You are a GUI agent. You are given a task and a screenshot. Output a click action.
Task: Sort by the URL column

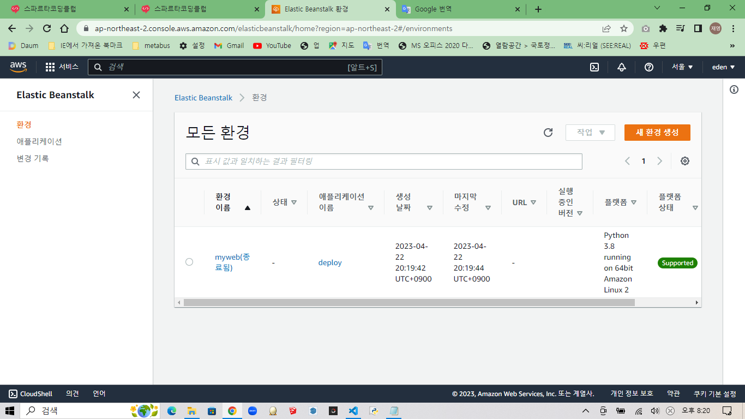[525, 202]
